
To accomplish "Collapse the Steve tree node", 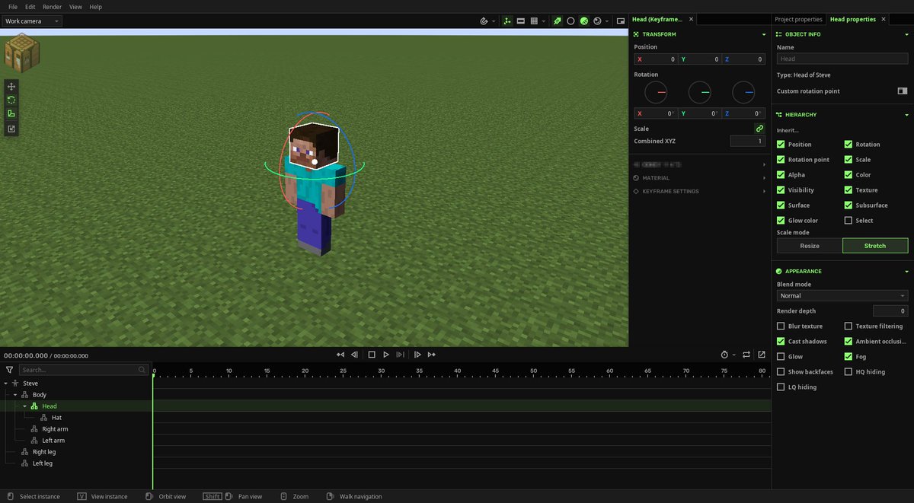I will pyautogui.click(x=6, y=384).
